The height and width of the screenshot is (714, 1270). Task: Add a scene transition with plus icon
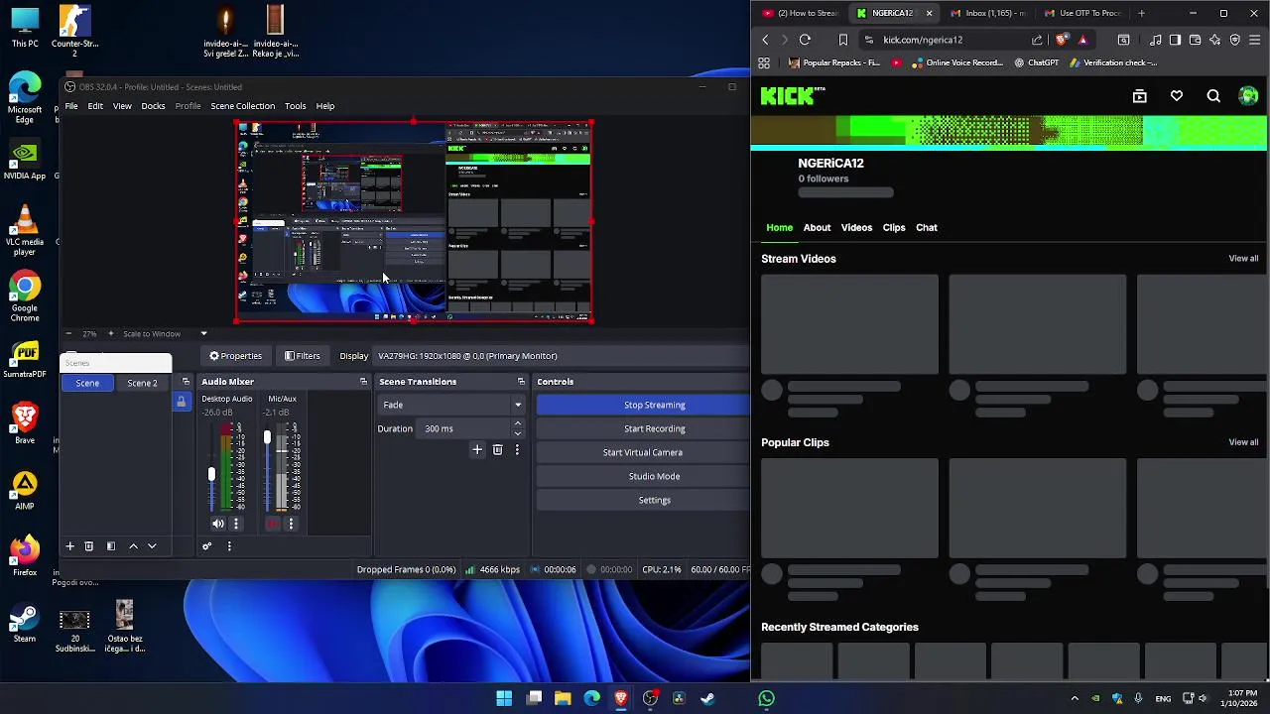click(477, 450)
